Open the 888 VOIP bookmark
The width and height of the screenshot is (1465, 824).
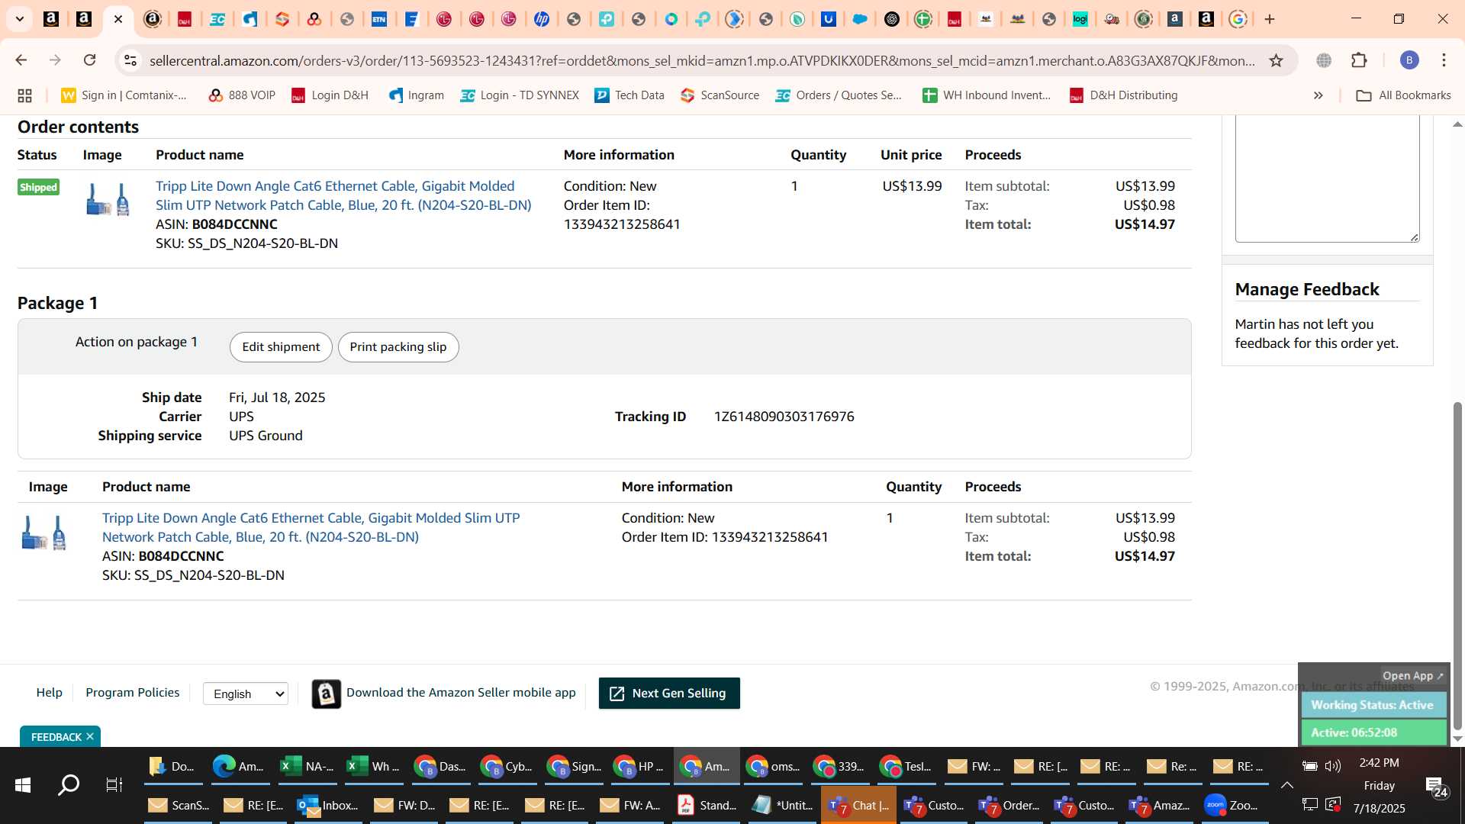pyautogui.click(x=242, y=95)
